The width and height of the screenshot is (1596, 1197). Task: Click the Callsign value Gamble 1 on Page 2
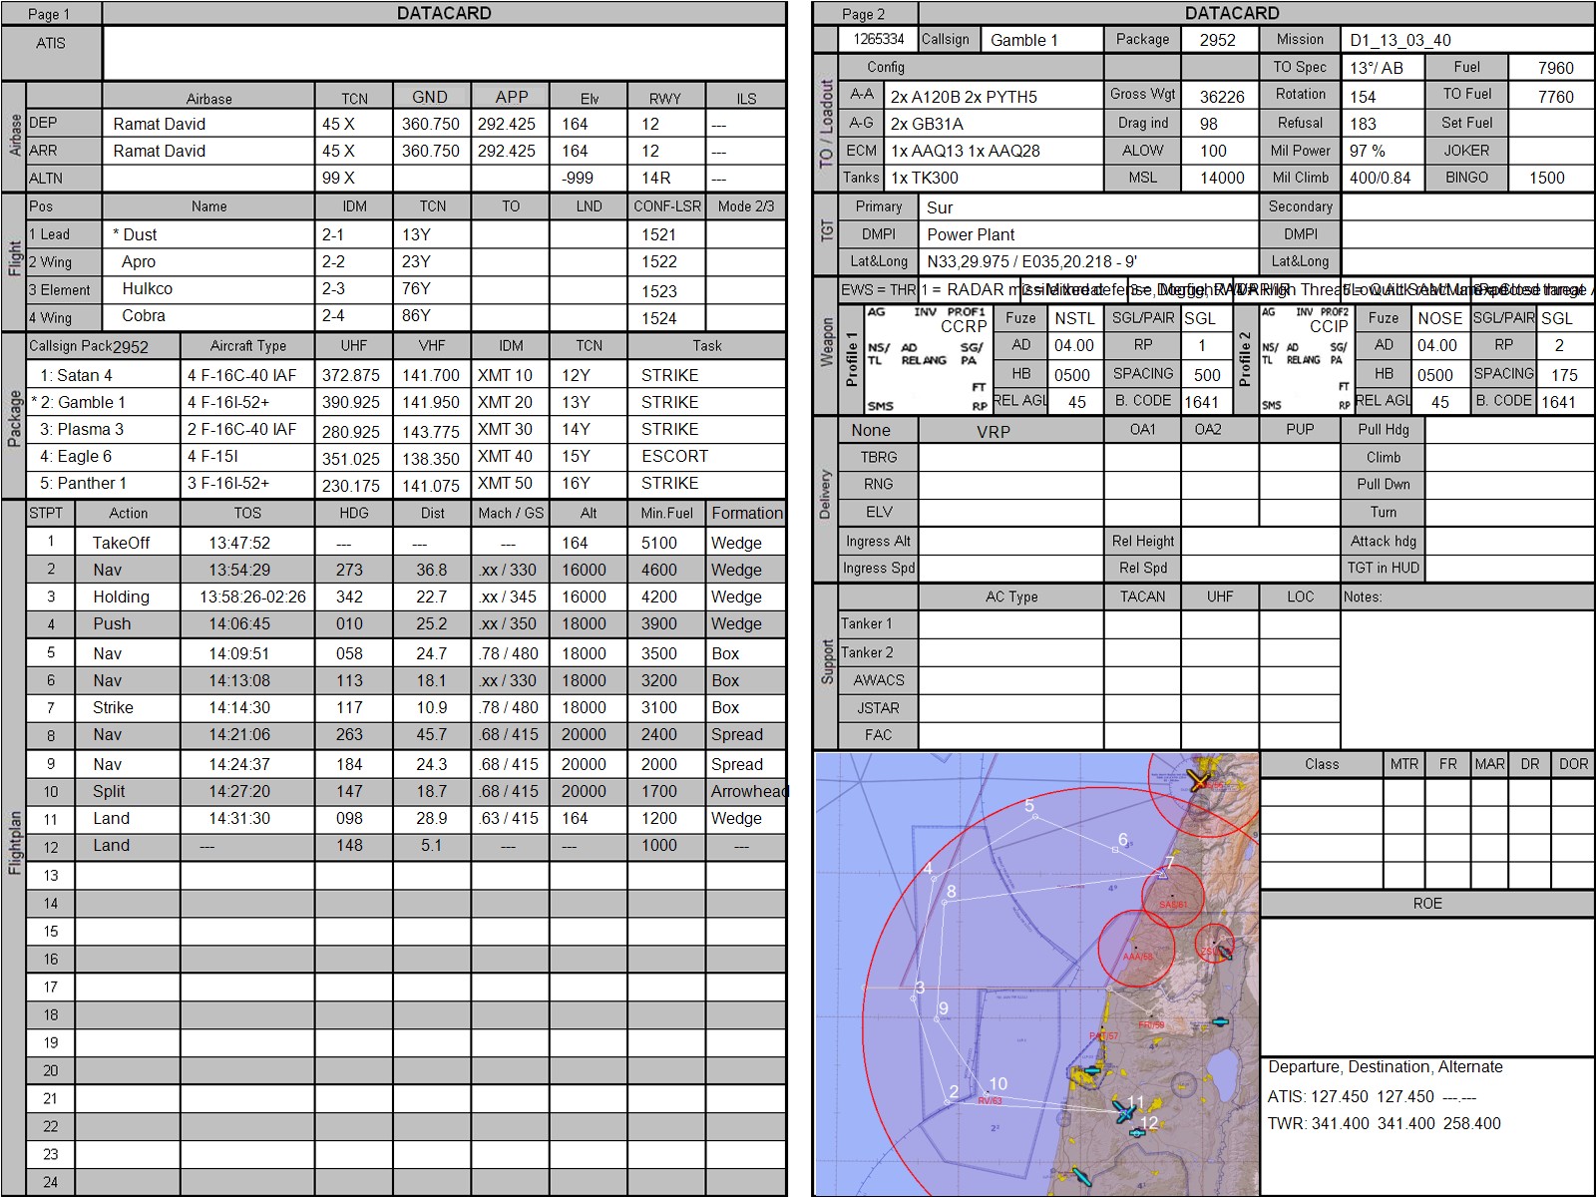(x=1023, y=40)
